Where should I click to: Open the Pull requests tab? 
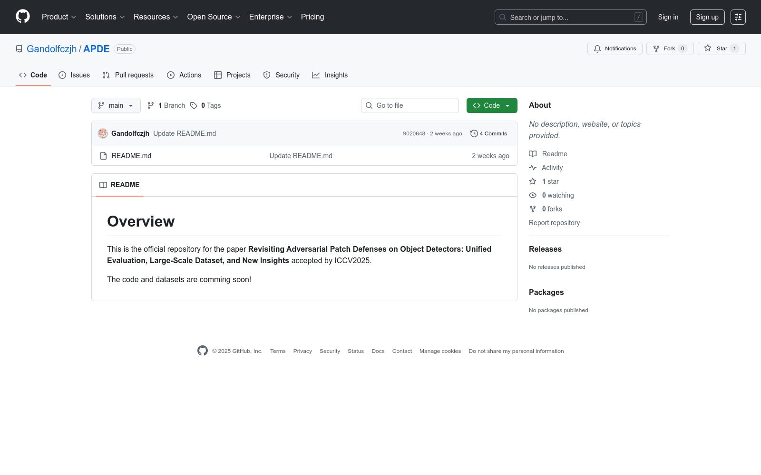[128, 75]
